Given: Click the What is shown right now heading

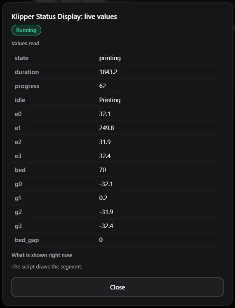Looking at the screenshot, I should pyautogui.click(x=42, y=255).
